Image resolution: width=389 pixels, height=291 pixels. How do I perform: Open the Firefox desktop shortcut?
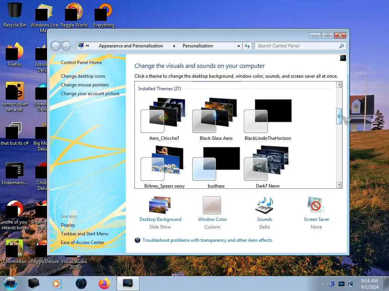15,55
